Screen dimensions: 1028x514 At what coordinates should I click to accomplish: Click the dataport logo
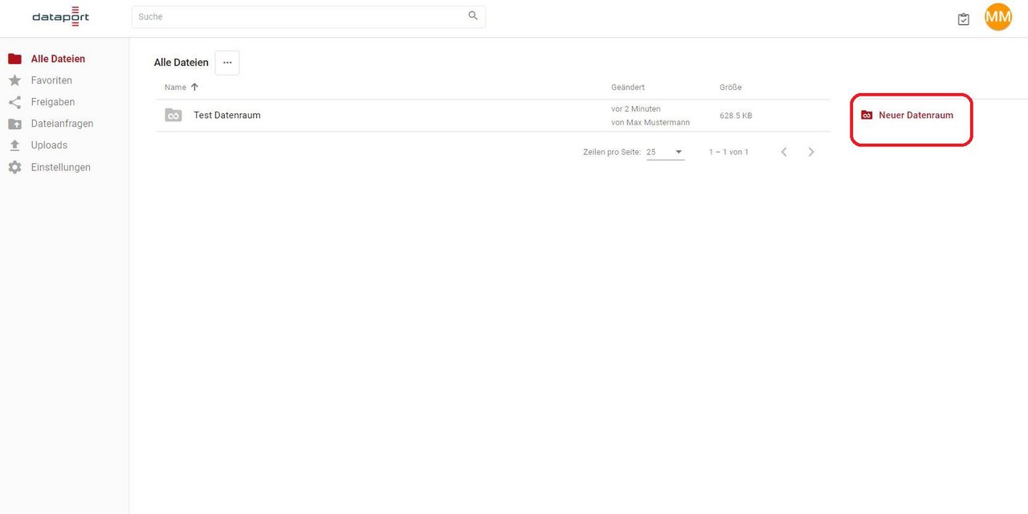(x=60, y=18)
